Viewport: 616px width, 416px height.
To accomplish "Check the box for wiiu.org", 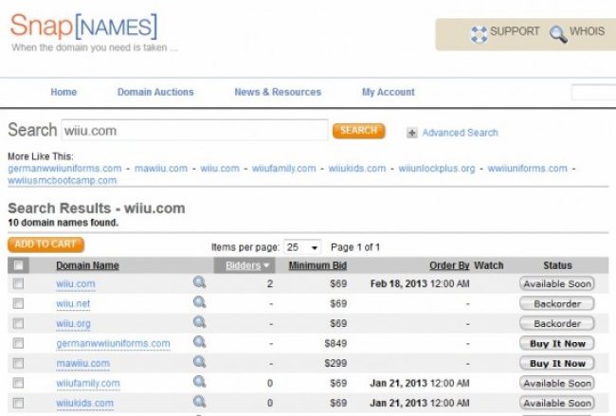I will pos(18,323).
